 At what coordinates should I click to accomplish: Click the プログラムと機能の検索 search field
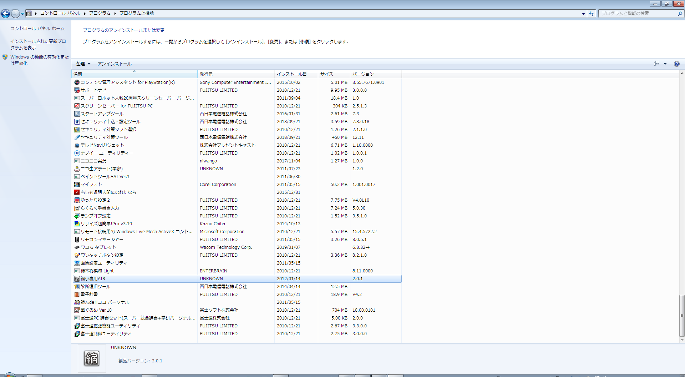point(639,14)
